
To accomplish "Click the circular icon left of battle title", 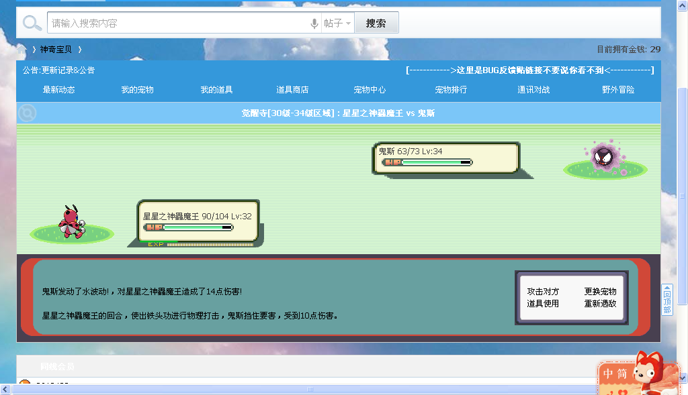I will 27,113.
